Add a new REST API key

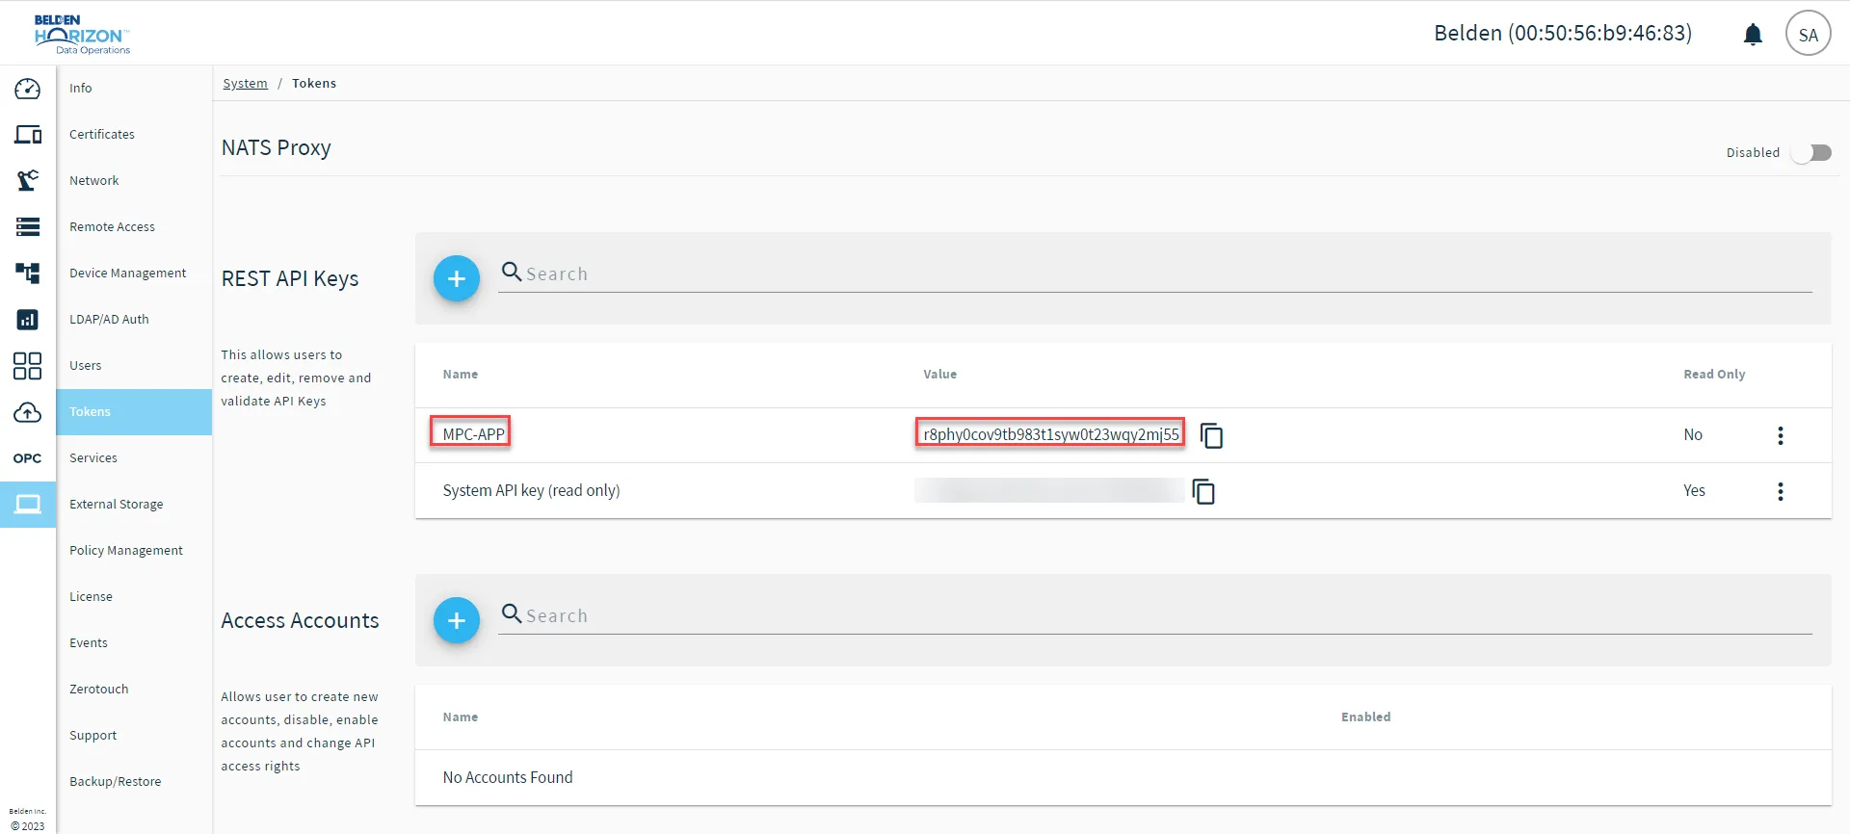[457, 278]
